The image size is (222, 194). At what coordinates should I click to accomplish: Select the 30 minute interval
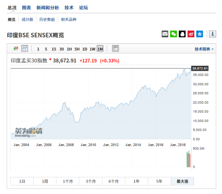click(61, 49)
